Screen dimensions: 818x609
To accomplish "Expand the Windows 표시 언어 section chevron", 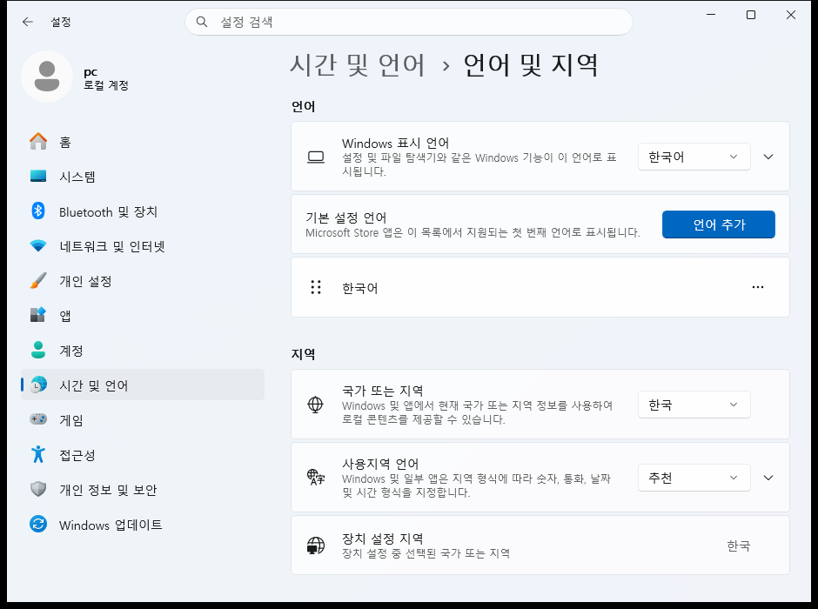I will [768, 157].
